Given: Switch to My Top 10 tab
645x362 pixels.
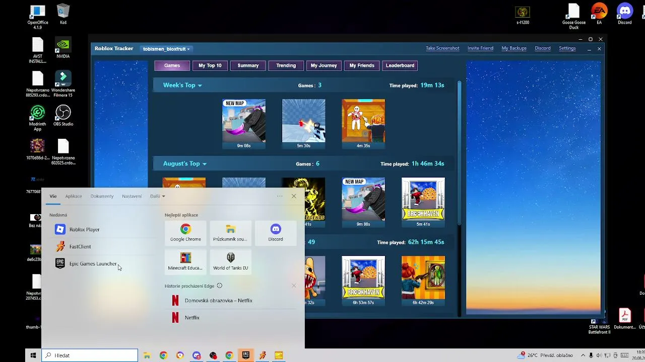Looking at the screenshot, I should [x=210, y=65].
